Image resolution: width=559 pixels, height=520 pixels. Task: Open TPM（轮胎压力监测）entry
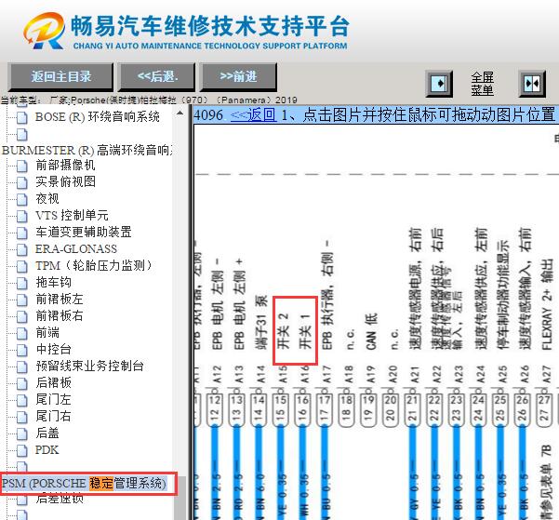(94, 266)
